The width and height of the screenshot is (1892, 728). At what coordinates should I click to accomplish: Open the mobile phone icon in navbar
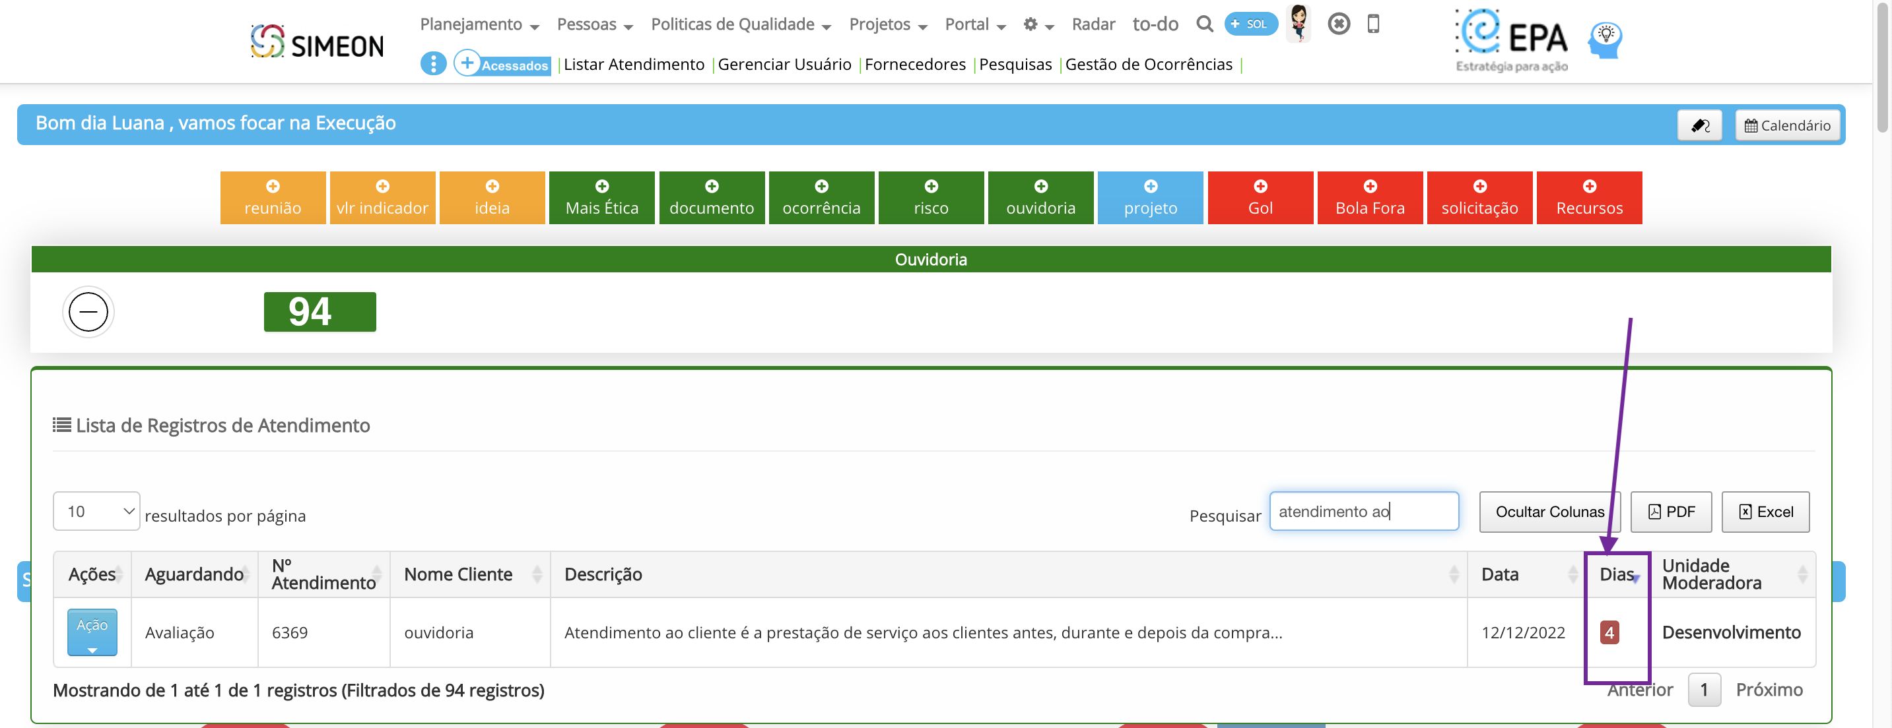point(1372,24)
